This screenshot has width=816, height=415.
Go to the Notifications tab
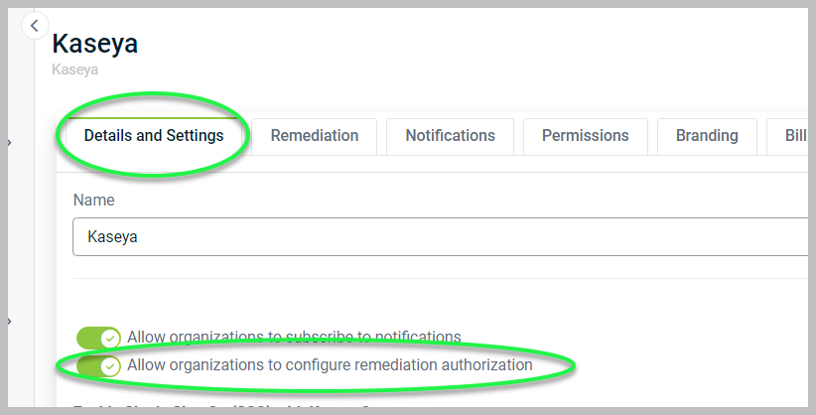(x=450, y=136)
